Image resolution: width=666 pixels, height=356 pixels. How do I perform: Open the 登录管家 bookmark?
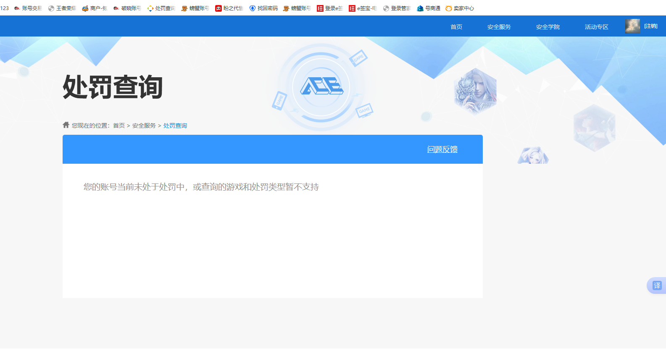[397, 8]
